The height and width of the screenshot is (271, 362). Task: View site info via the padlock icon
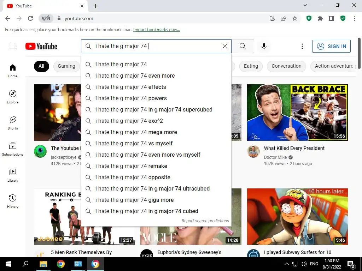[x=59, y=18]
